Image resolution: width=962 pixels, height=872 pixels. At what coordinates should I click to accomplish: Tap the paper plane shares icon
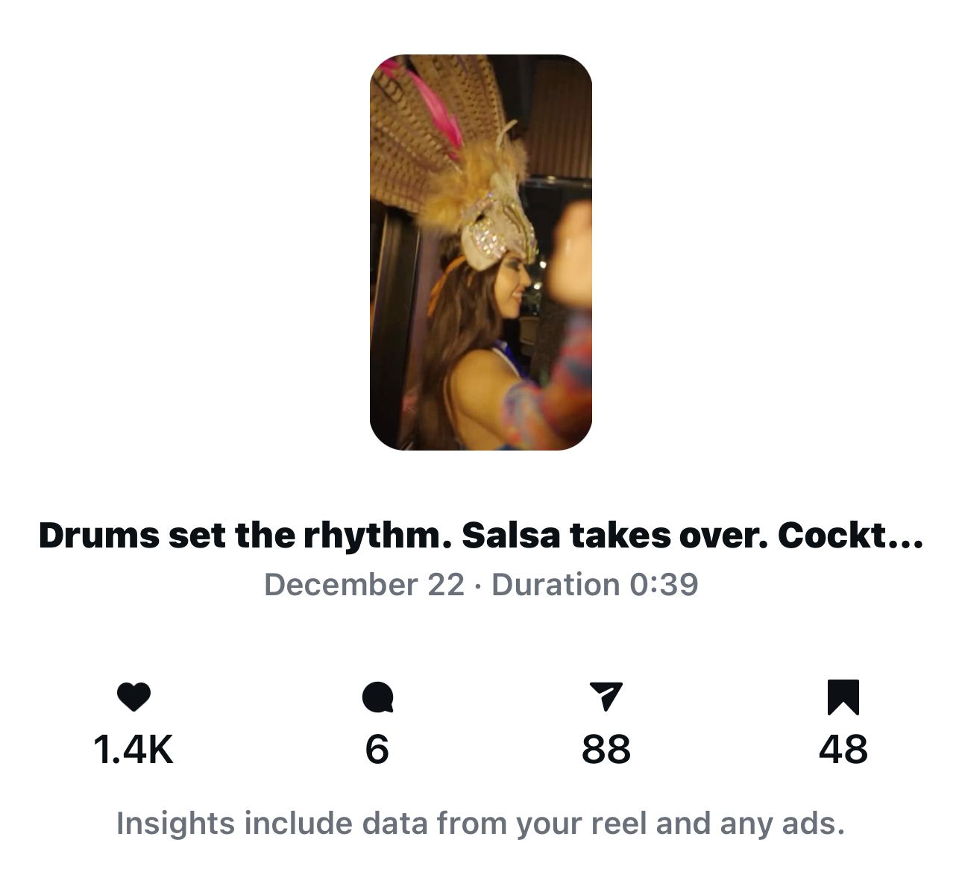tap(605, 696)
